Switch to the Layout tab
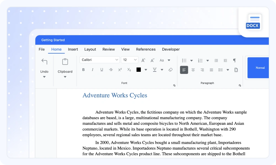Screen dimensions: 276x165 (x=90, y=50)
